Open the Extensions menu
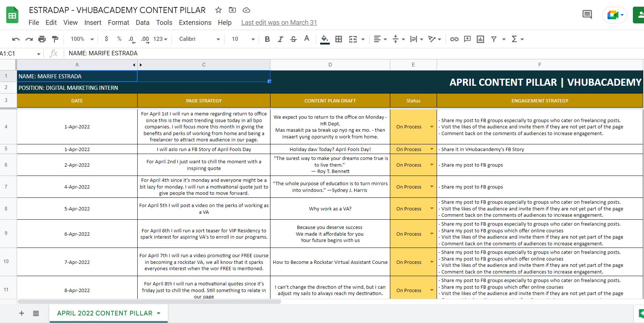This screenshot has height=324, width=644. point(195,23)
